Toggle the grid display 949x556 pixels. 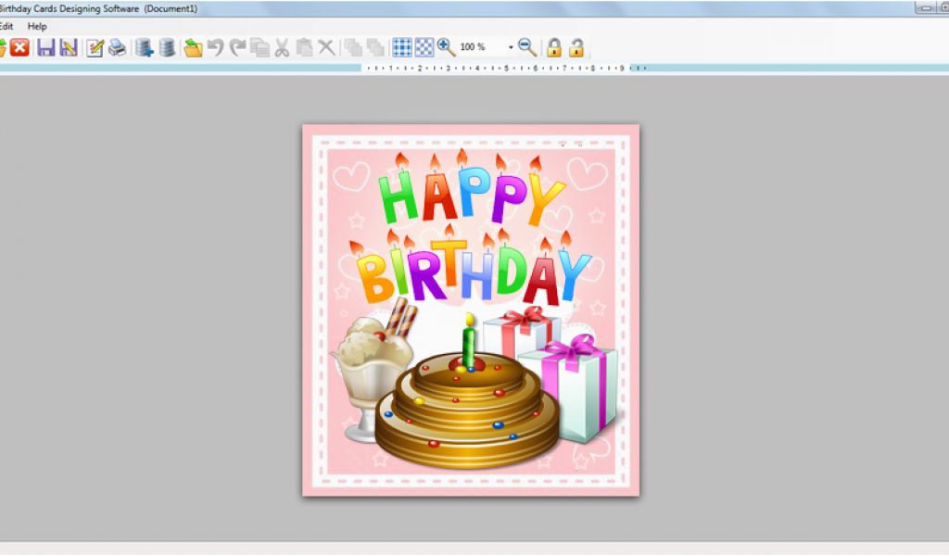402,47
